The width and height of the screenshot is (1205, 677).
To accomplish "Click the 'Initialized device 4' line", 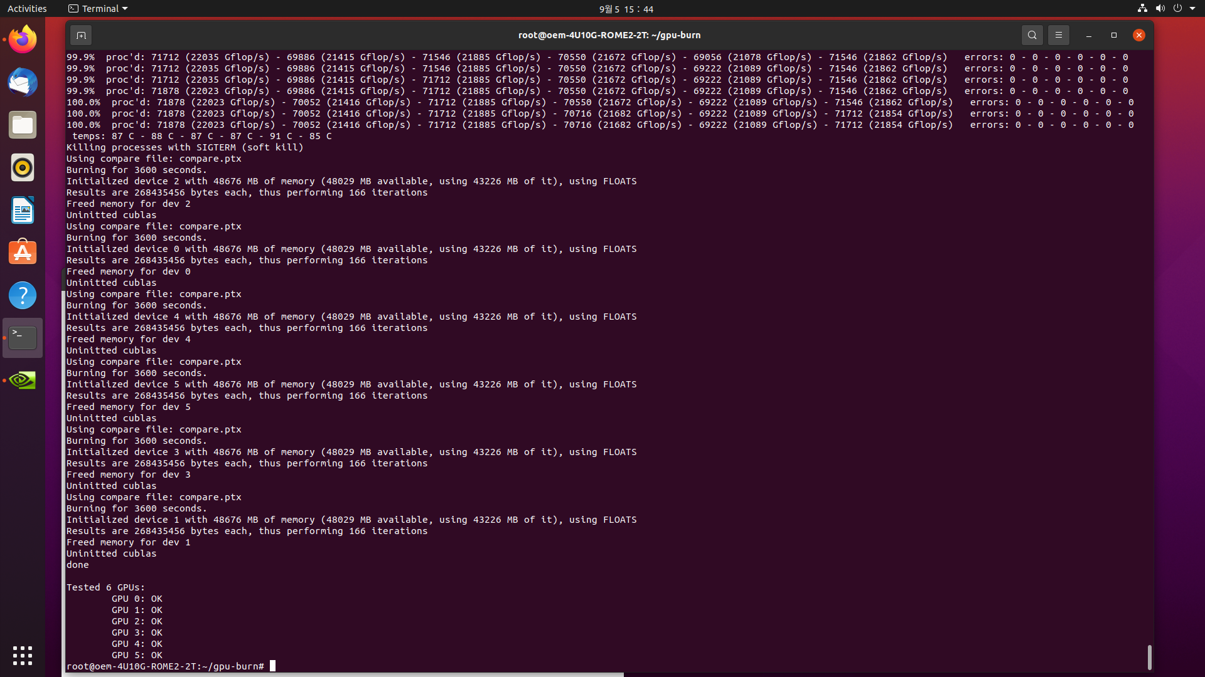I will coord(351,317).
